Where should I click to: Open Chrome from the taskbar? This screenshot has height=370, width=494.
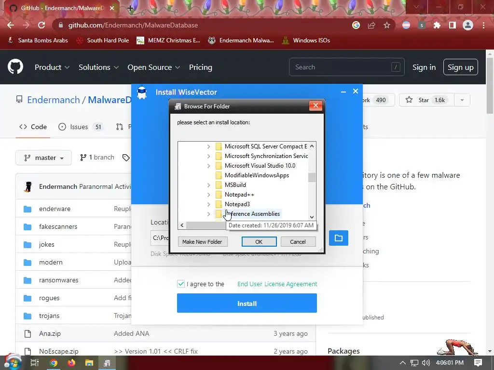(54, 363)
